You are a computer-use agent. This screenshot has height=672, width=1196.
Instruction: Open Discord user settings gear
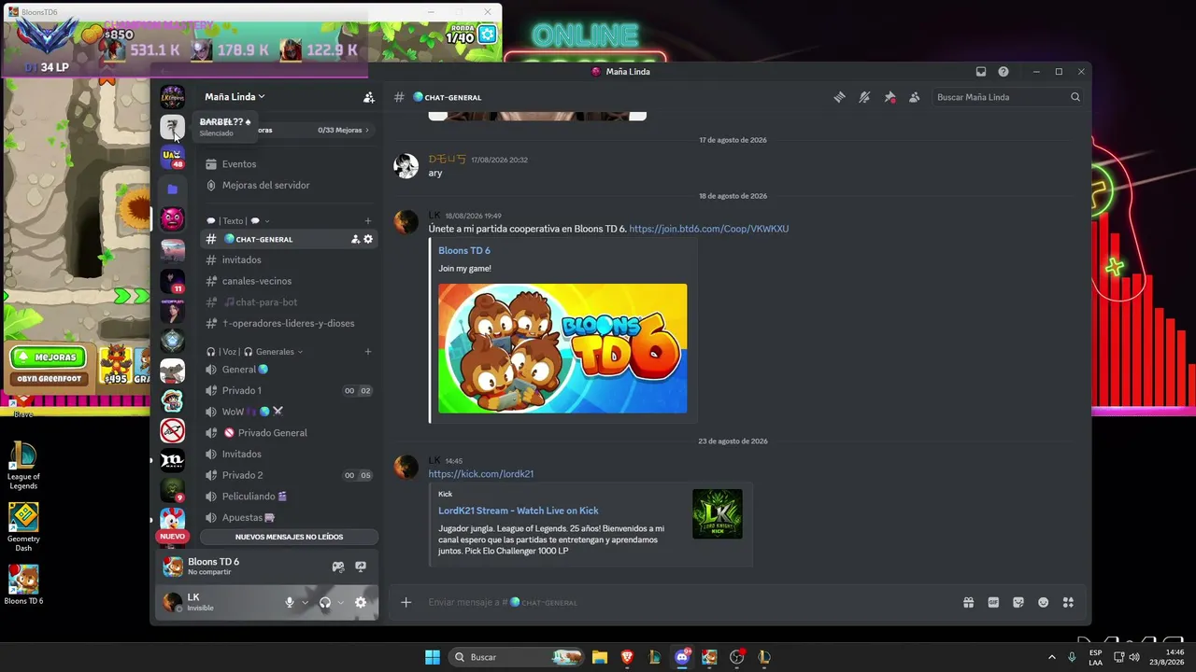(361, 603)
